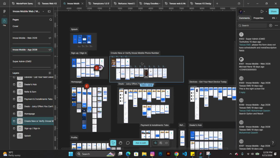
Task: Click the code icon beside Imose Mobile - Web 2026
Action: [x=50, y=38]
